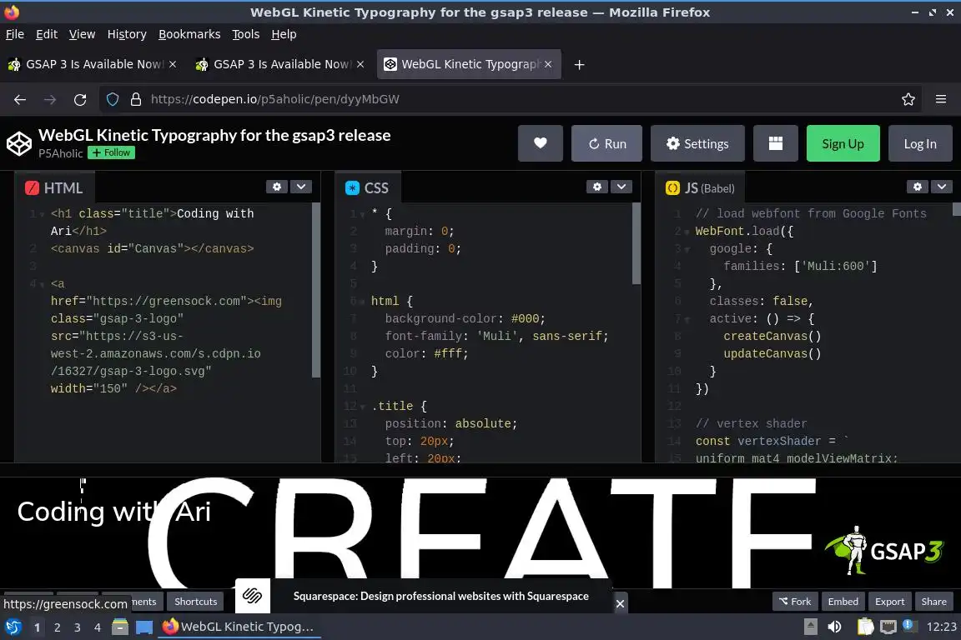Bookmark this page with the star icon

908,99
